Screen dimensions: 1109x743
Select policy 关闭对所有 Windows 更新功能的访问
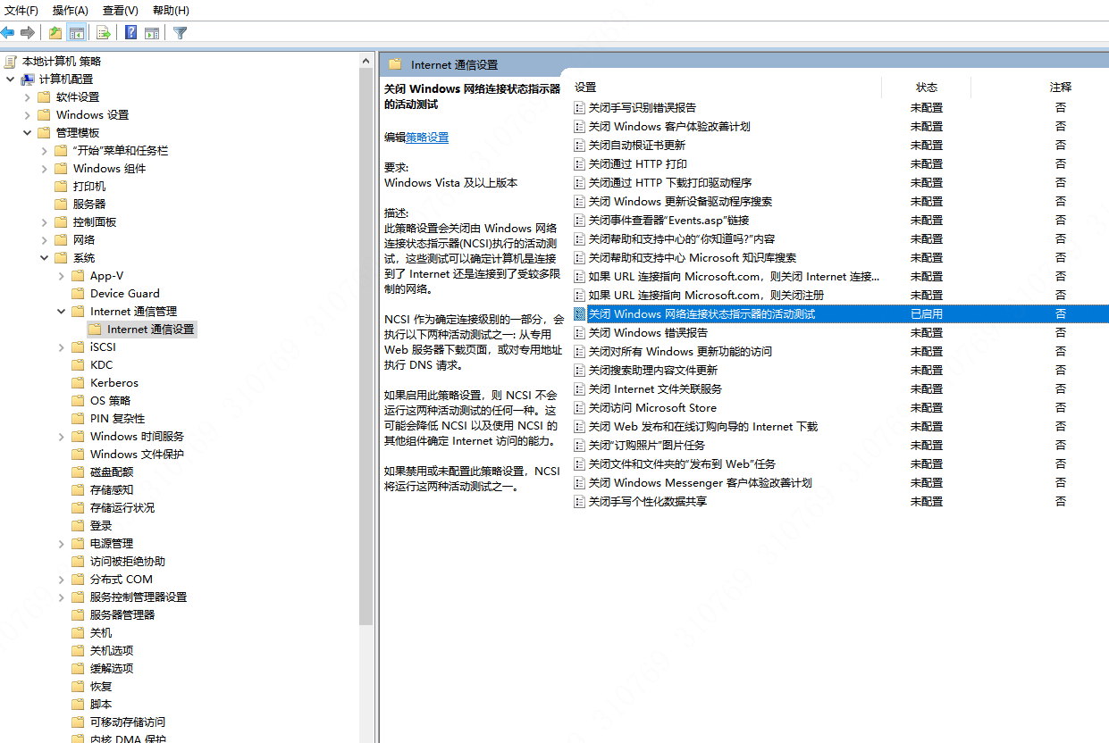(680, 351)
